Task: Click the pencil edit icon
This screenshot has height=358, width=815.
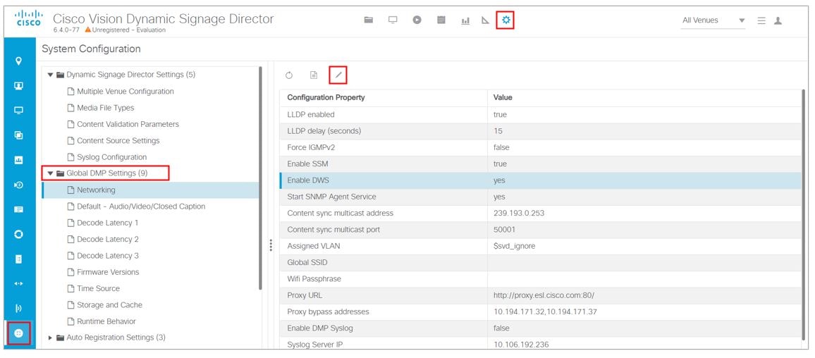Action: click(338, 75)
